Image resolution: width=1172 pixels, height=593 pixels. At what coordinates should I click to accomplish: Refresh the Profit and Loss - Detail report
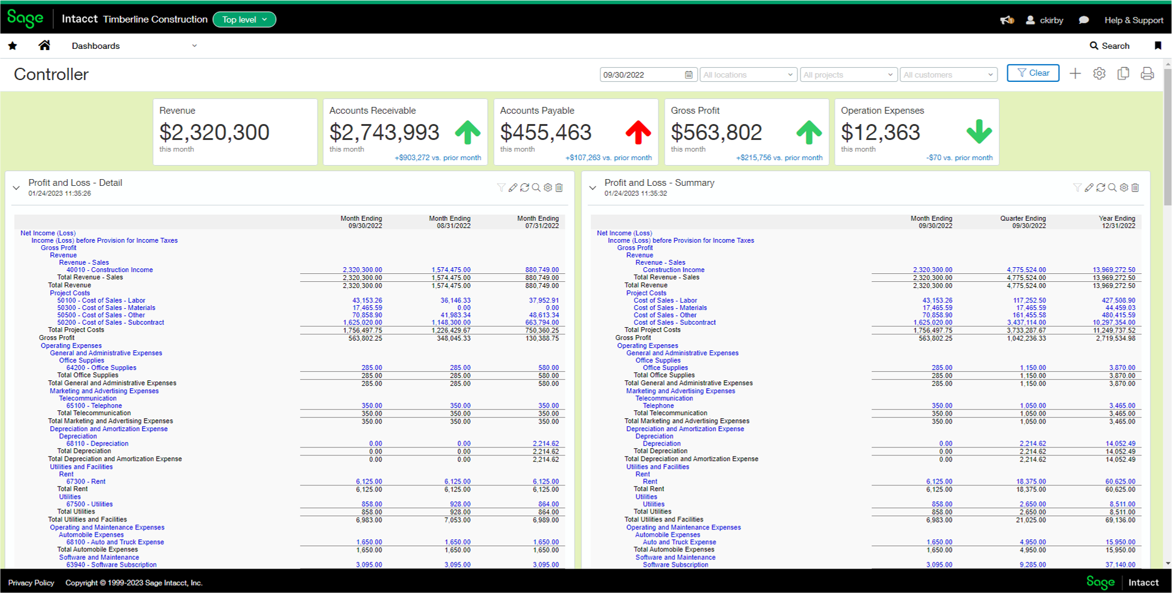click(524, 188)
